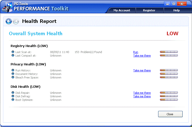
Task: Click the greyed forward arrow button
Action: tap(16, 21)
